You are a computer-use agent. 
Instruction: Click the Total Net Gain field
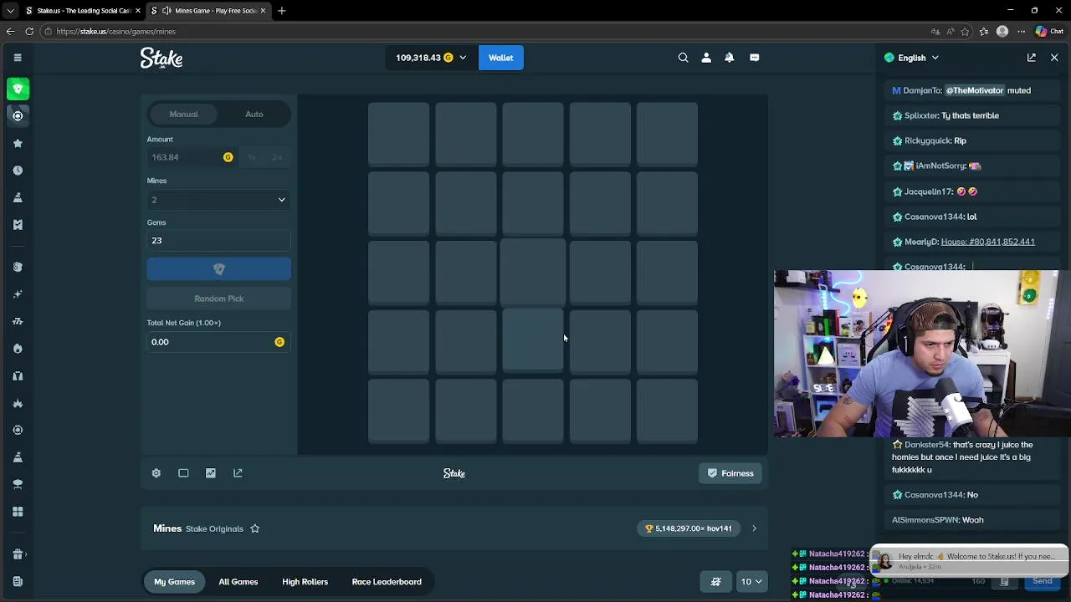click(x=218, y=342)
